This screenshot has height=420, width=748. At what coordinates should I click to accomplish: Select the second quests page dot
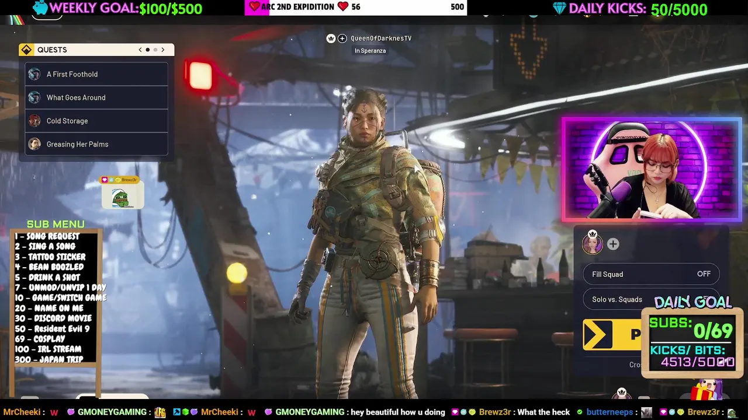155,50
